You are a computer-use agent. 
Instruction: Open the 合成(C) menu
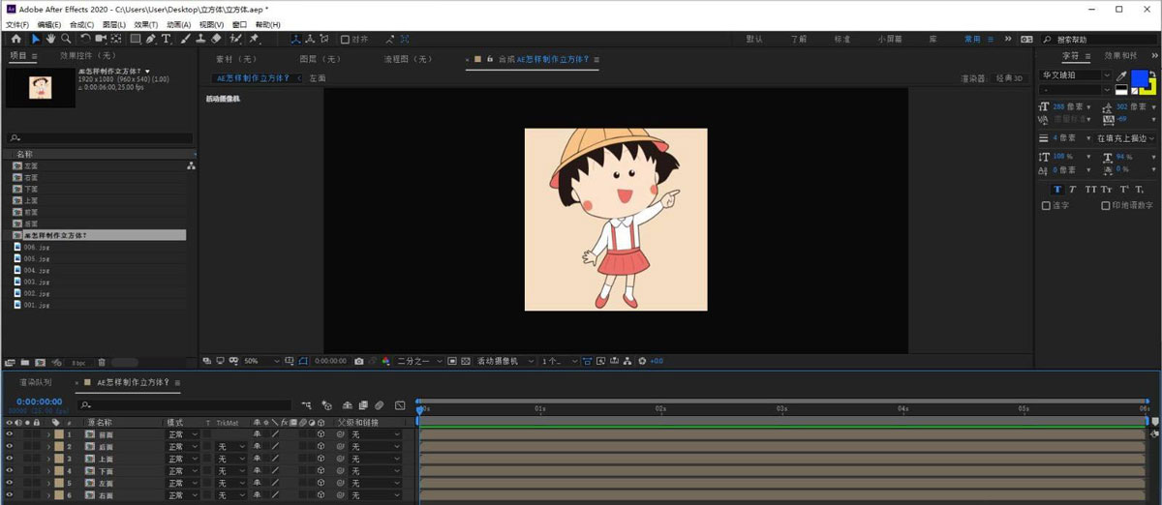point(82,24)
